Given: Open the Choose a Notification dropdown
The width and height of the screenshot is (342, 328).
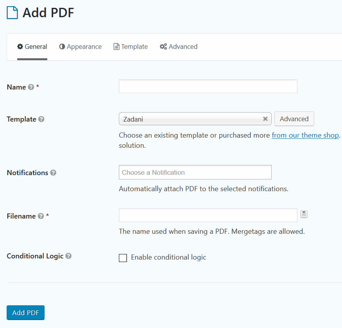Looking at the screenshot, I should 195,172.
